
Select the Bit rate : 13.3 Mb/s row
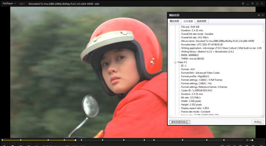pyautogui.click(x=191, y=98)
